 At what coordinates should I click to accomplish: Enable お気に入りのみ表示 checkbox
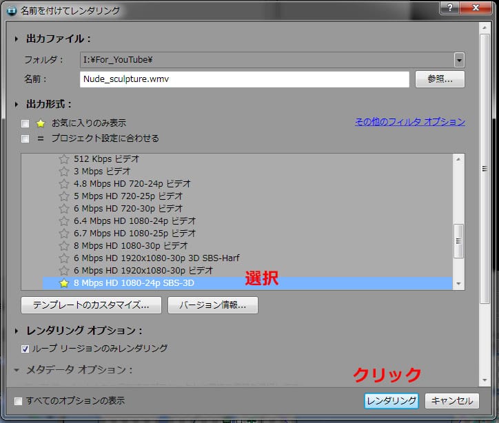[26, 123]
